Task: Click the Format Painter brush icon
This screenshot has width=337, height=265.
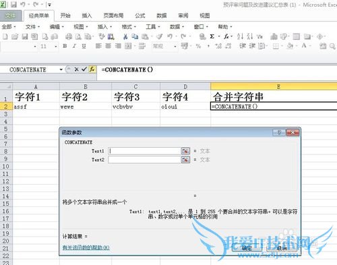Action: tap(159, 36)
